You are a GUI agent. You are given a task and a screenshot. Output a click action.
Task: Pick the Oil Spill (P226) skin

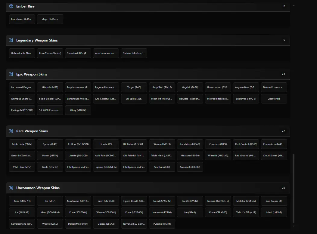tap(134, 99)
